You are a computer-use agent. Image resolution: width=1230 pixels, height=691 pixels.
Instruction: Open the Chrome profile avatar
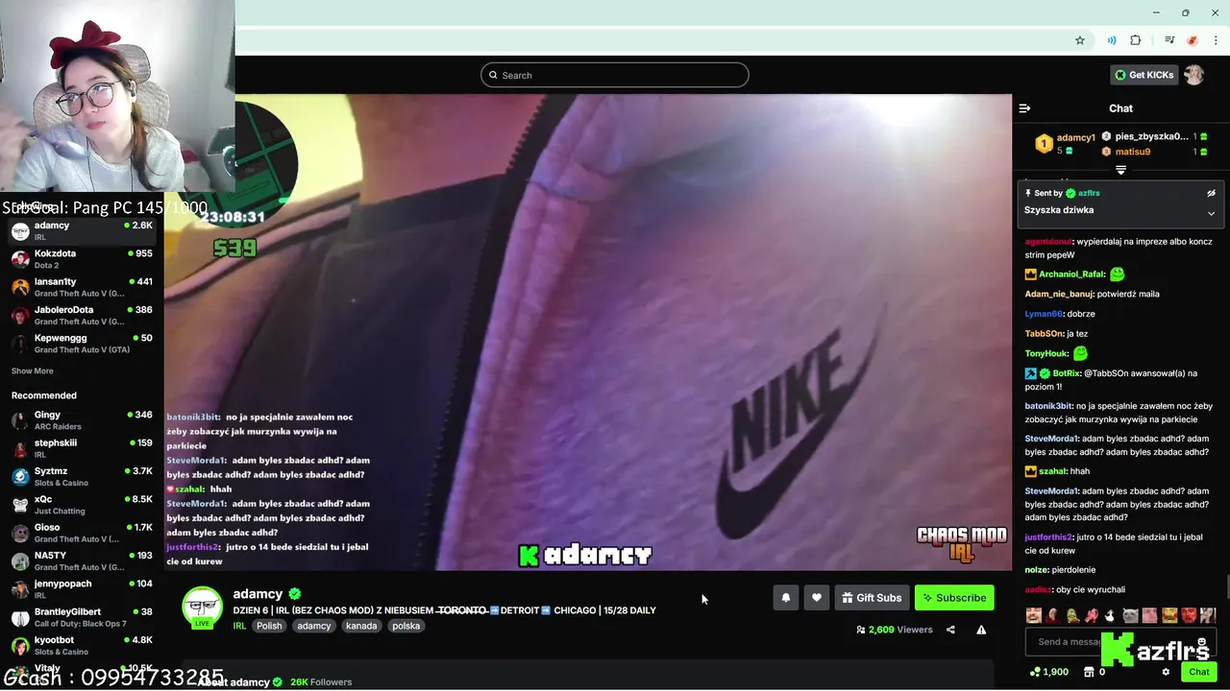point(1193,40)
